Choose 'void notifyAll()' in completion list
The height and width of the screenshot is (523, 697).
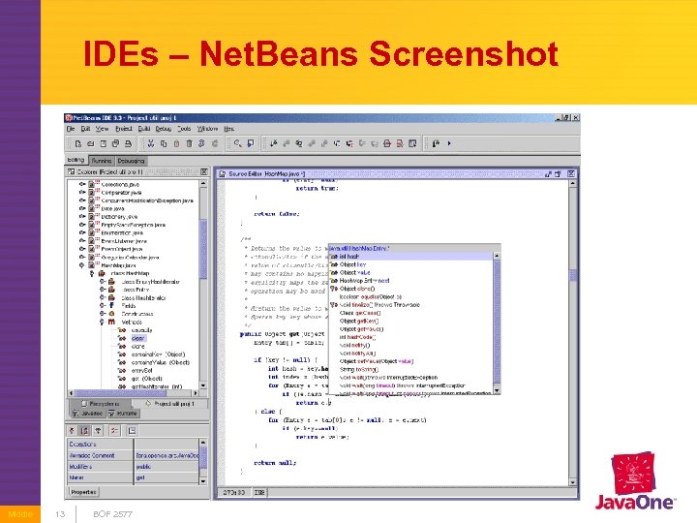click(410, 354)
